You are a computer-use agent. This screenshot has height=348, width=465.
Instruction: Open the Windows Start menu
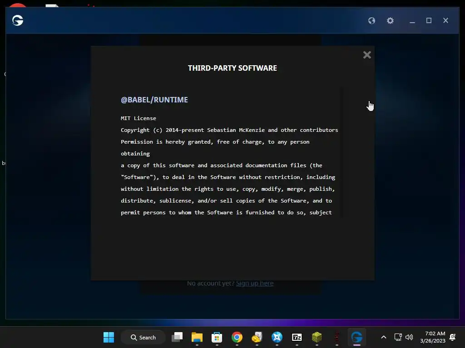tap(109, 337)
